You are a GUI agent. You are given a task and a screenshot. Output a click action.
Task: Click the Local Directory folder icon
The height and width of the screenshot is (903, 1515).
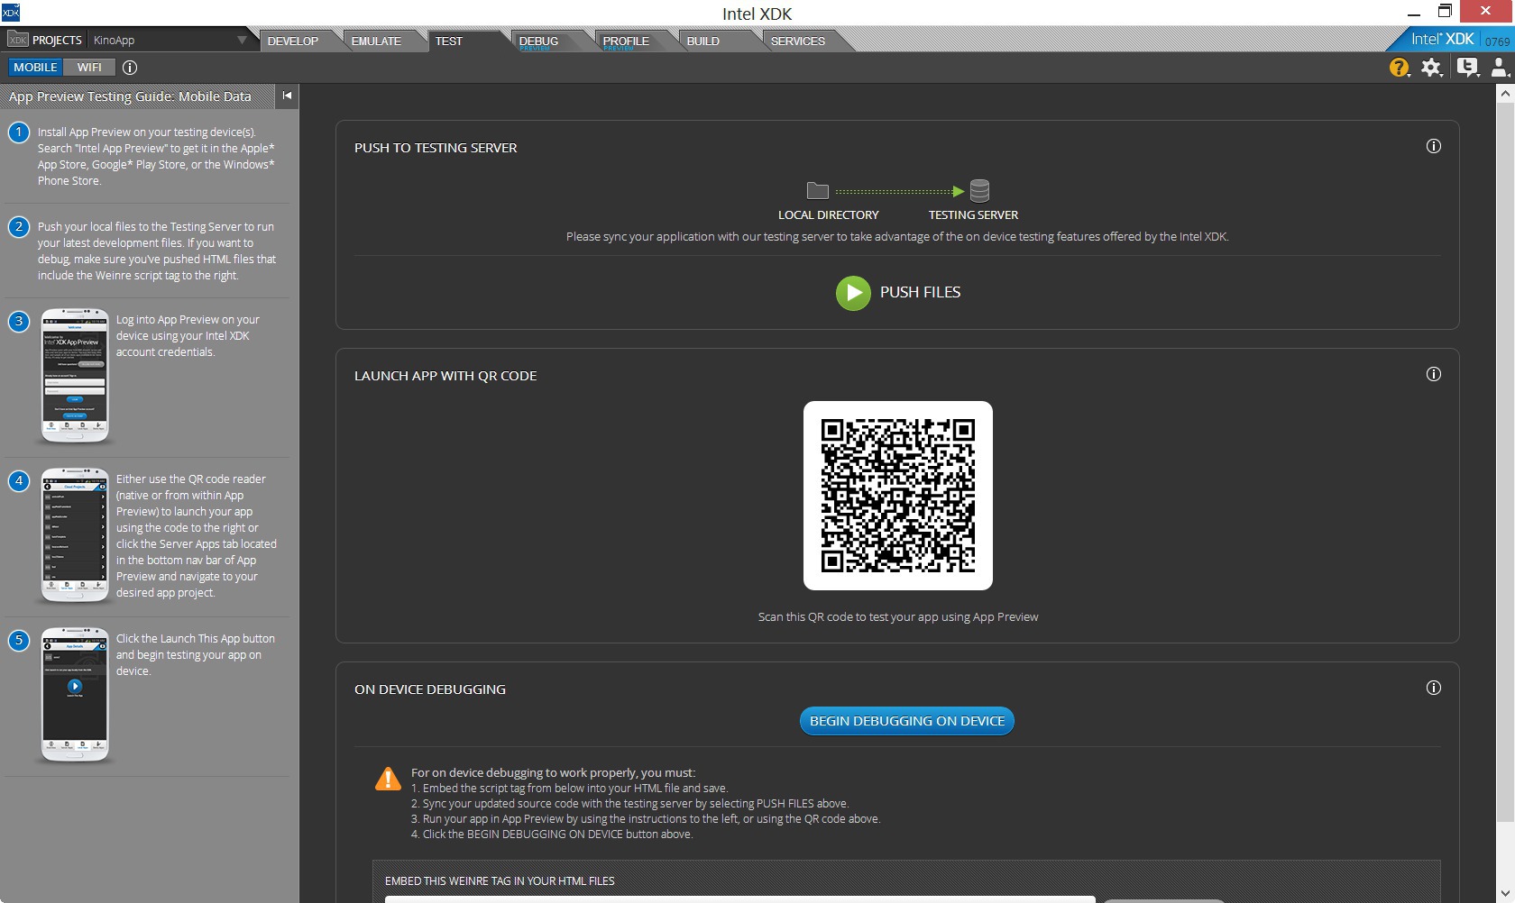pyautogui.click(x=817, y=190)
